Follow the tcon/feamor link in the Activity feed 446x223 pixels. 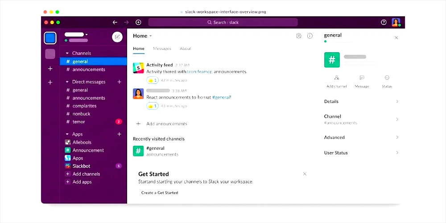pos(200,72)
